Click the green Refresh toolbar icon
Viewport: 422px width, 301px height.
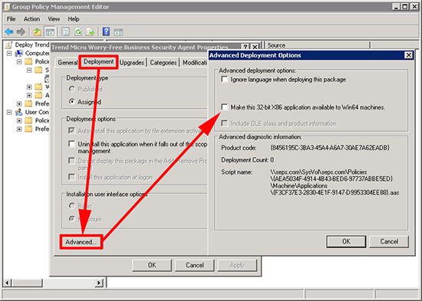coord(78,32)
